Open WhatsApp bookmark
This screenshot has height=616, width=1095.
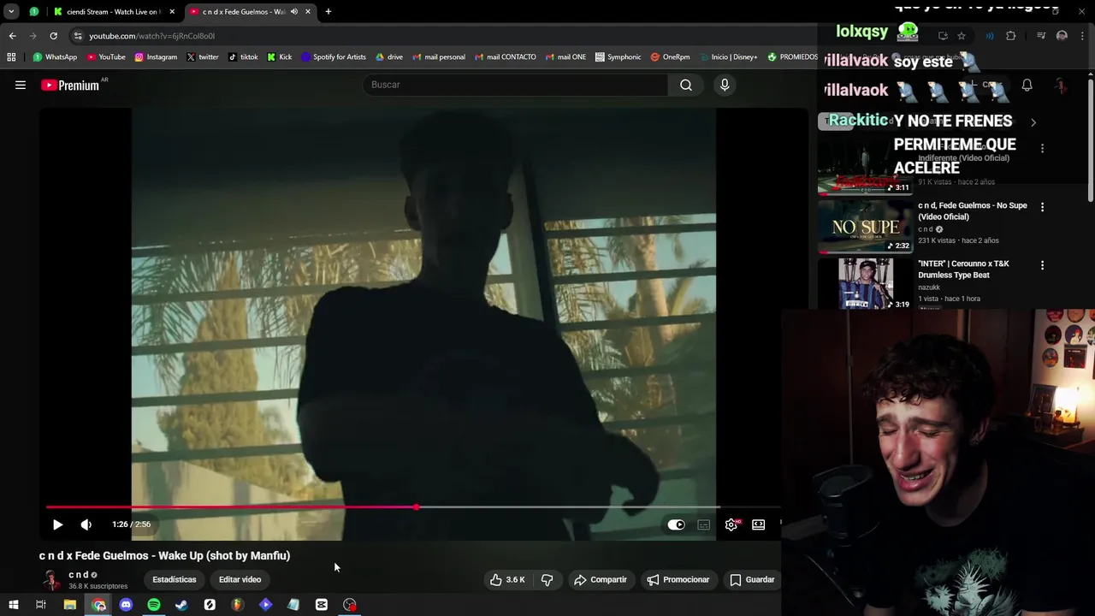tap(55, 57)
